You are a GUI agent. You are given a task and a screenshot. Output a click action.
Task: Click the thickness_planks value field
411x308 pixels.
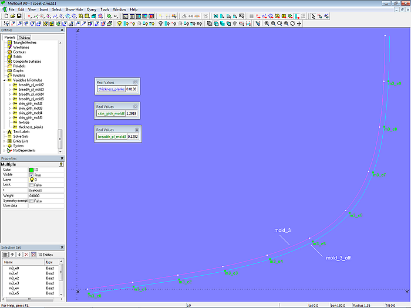click(x=132, y=89)
